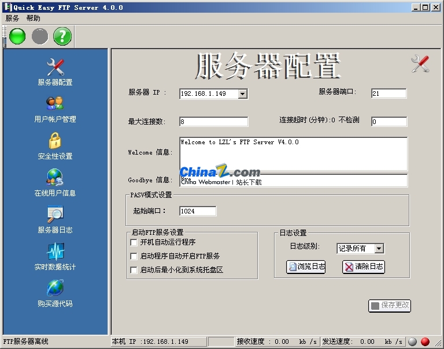This screenshot has height=349, width=444.
Task: Click 发送速度 status bar entry
Action: coord(362,342)
